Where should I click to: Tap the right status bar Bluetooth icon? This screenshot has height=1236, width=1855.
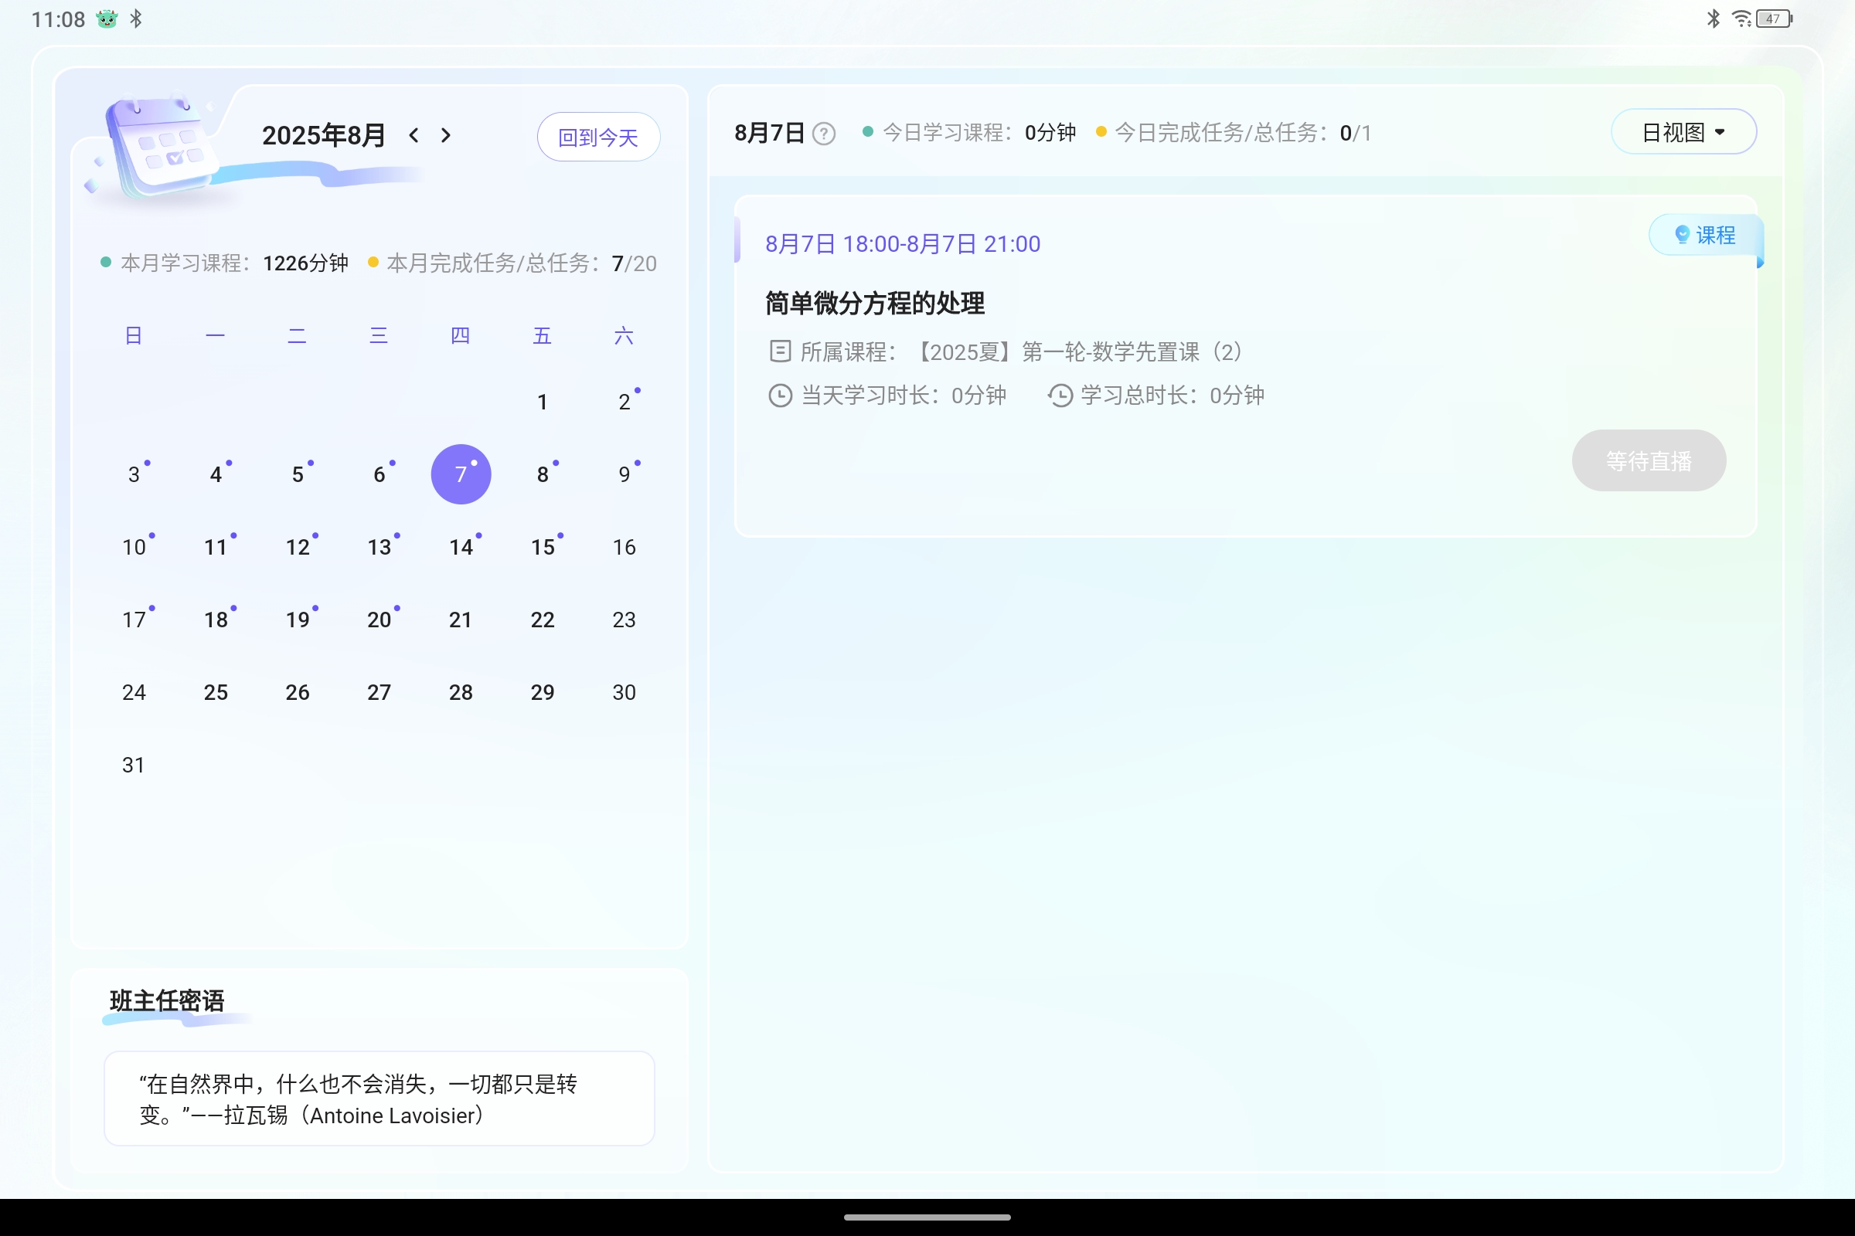tap(1713, 18)
